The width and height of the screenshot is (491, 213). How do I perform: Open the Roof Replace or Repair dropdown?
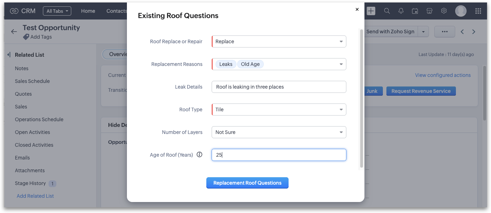click(x=279, y=41)
